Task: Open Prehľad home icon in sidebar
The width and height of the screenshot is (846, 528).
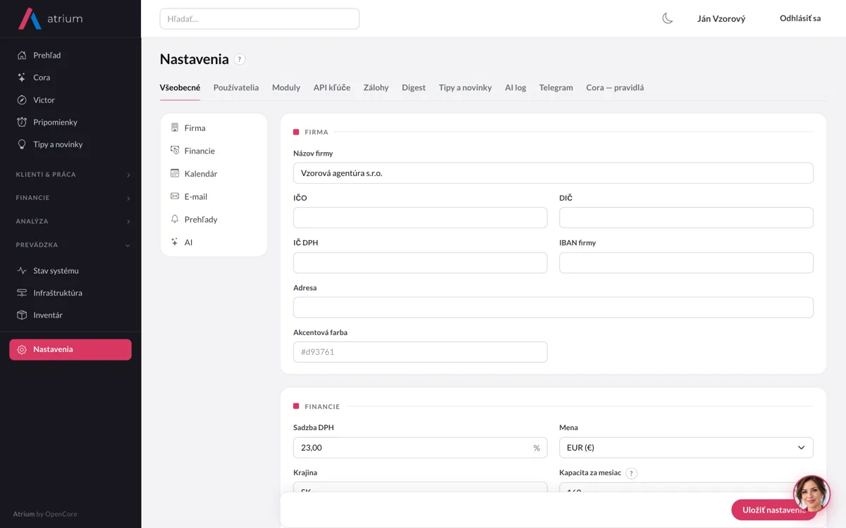Action: click(22, 55)
